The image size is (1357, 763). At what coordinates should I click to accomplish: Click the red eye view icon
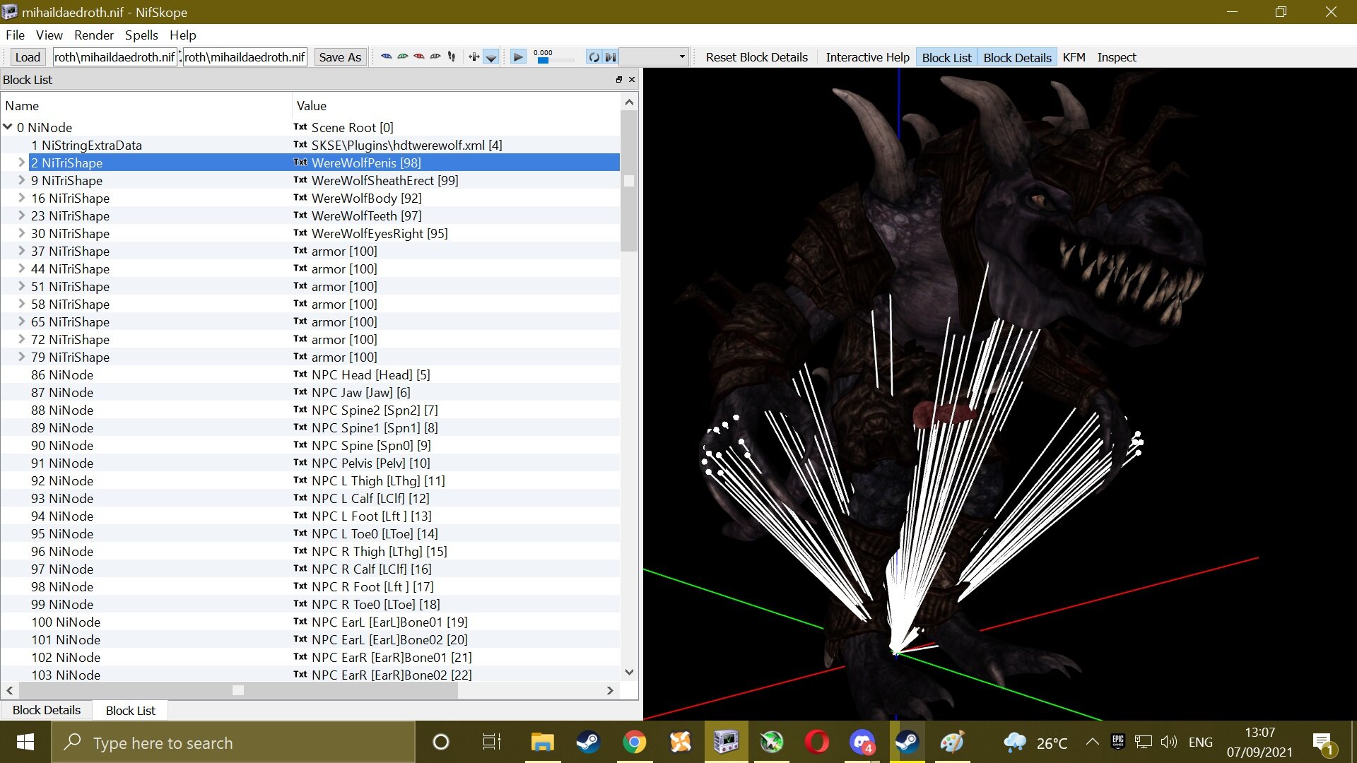(419, 57)
